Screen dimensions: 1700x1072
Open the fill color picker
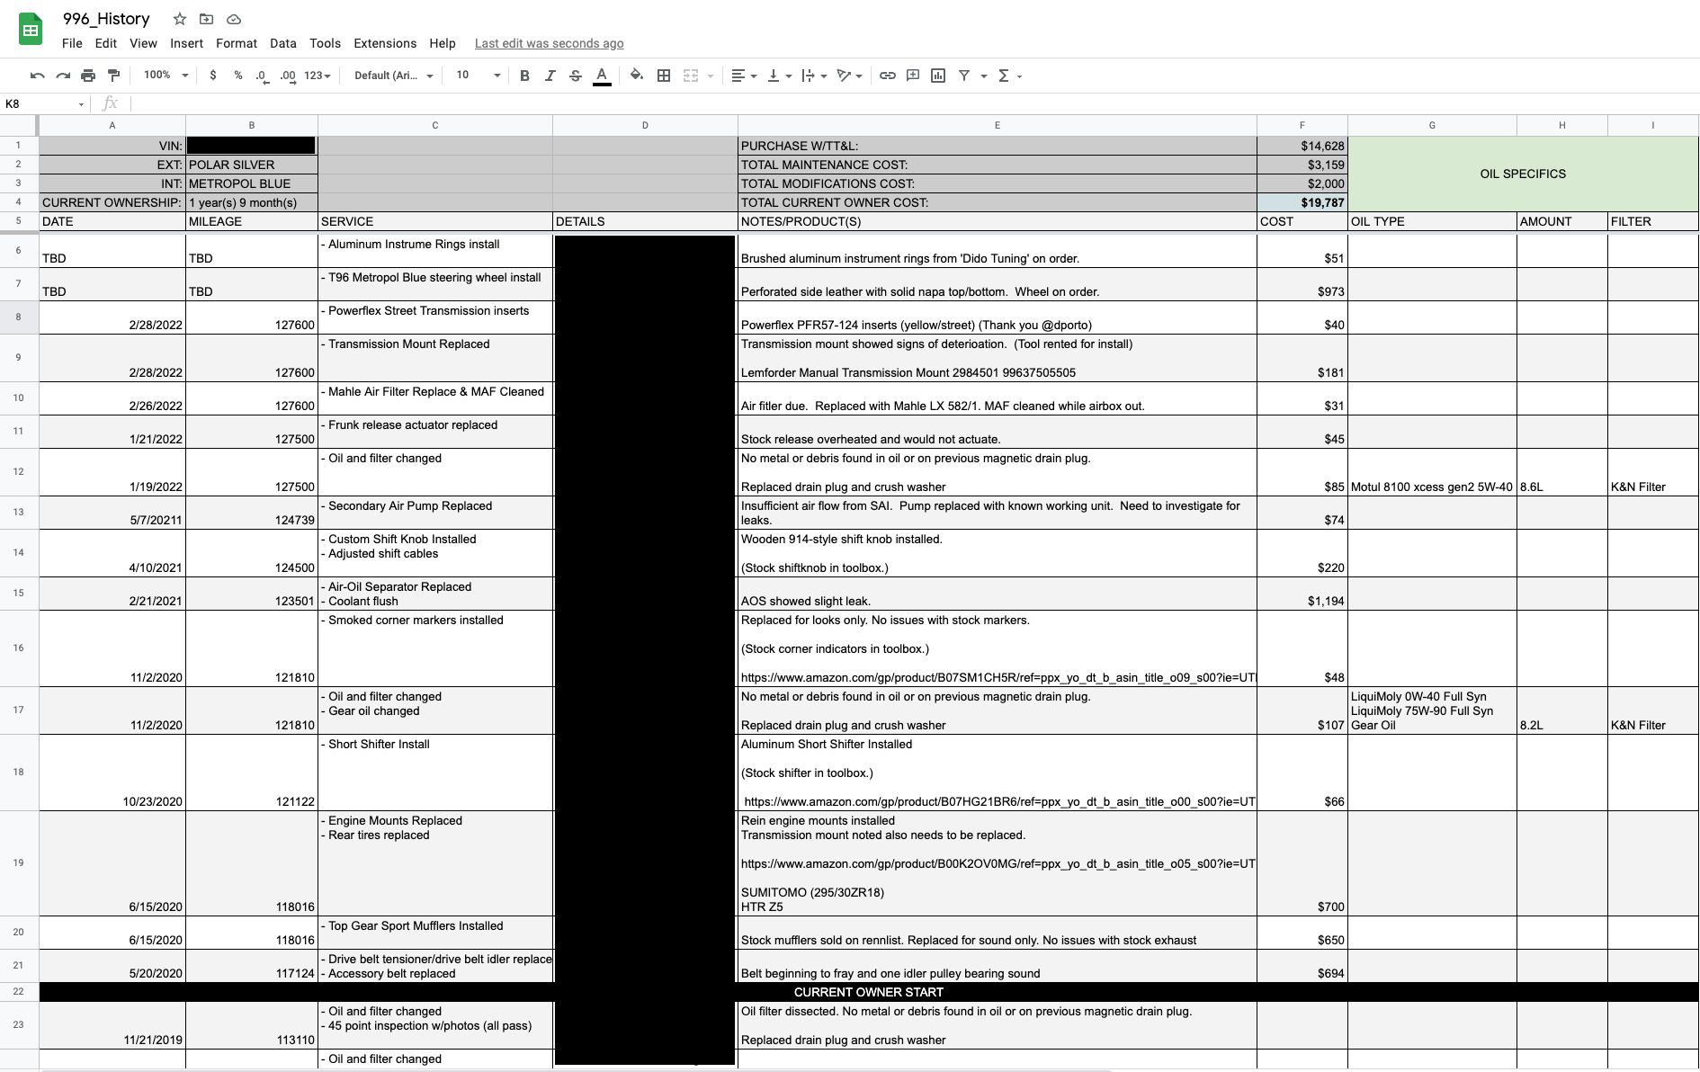click(x=636, y=76)
